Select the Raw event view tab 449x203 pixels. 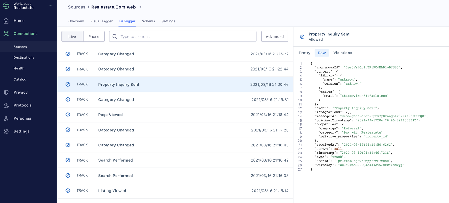pos(322,53)
